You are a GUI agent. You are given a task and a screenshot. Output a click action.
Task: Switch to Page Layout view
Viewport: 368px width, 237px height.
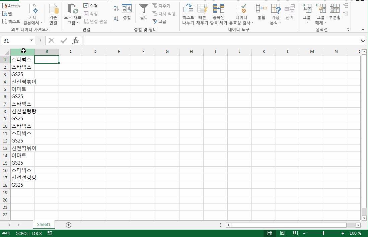click(x=283, y=233)
